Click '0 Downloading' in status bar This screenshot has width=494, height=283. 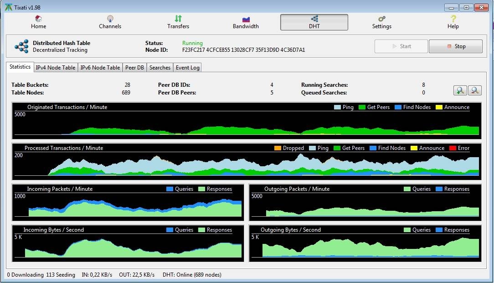pyautogui.click(x=25, y=275)
